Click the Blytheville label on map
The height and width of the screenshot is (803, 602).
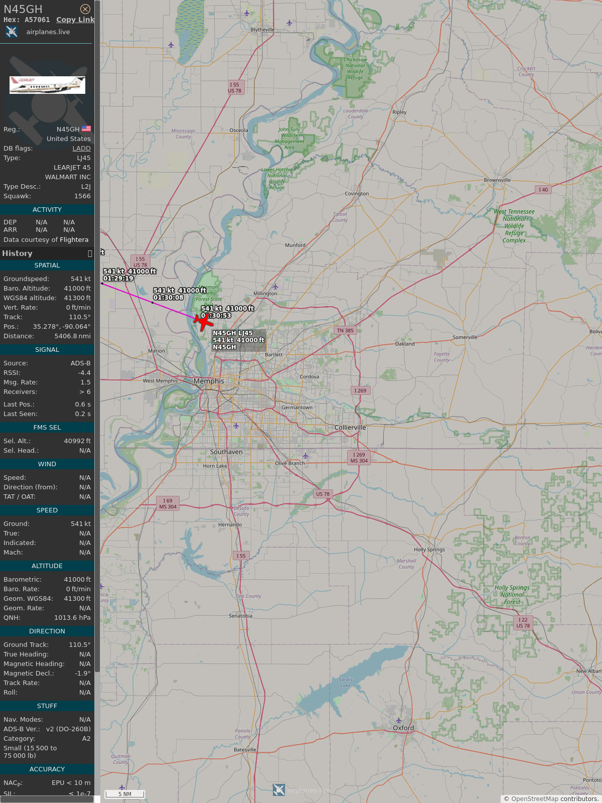coord(262,30)
